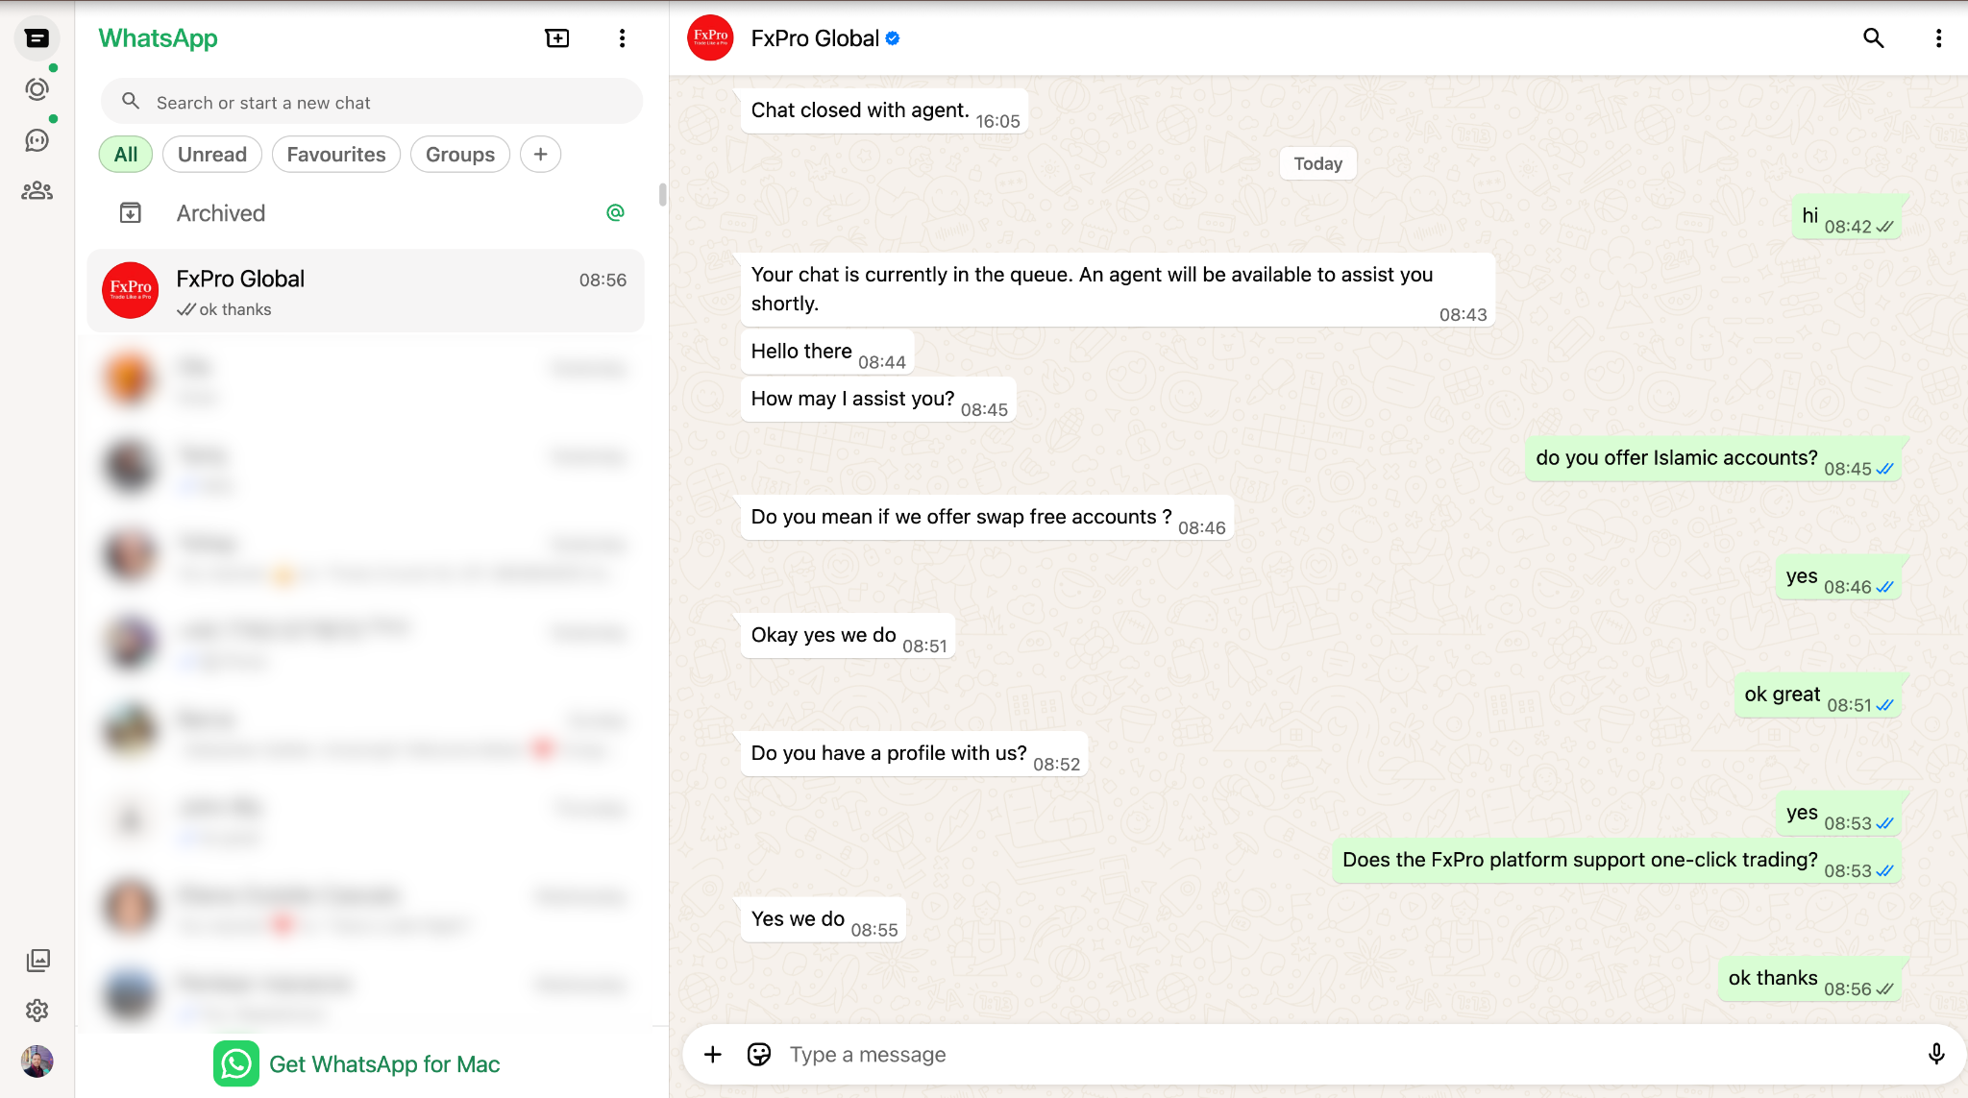1968x1098 pixels.
Task: Click the FxPro Global logo in chat header
Action: coord(711,37)
